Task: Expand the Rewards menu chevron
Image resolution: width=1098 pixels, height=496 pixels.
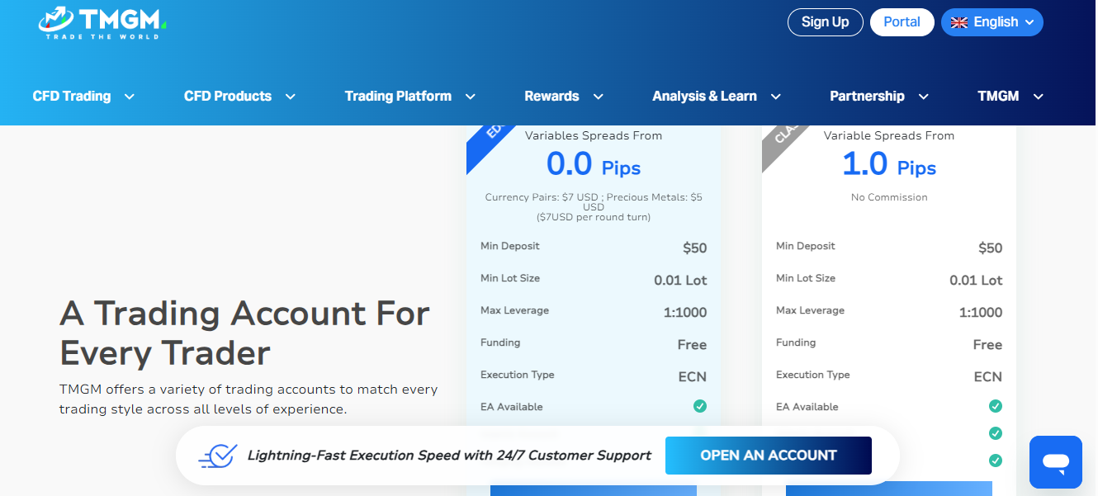Action: click(x=599, y=97)
